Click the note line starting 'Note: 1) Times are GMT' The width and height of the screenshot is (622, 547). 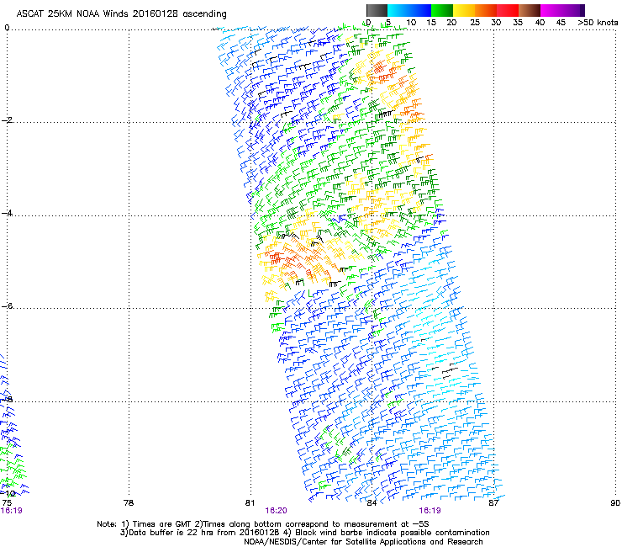click(263, 524)
